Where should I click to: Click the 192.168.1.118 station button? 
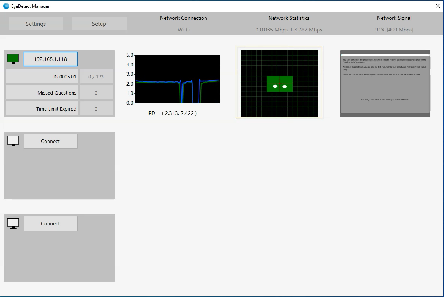[50, 59]
